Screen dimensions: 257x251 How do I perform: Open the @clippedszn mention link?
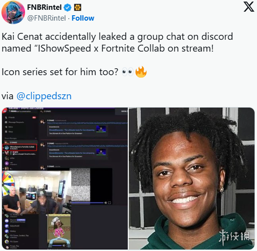click(x=44, y=96)
